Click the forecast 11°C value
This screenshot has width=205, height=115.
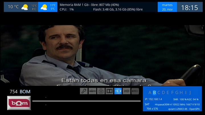pos(53,5)
